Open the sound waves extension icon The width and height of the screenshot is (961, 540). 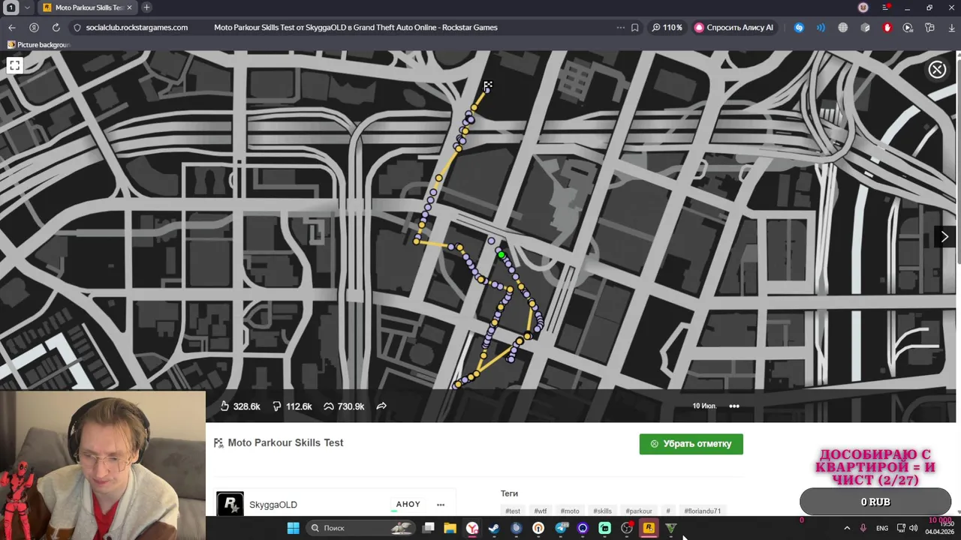[821, 28]
